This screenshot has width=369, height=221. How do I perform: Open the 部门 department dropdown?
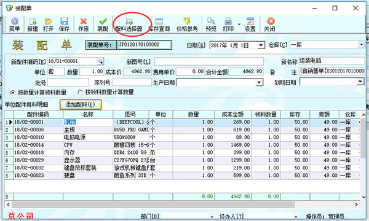click(x=212, y=217)
